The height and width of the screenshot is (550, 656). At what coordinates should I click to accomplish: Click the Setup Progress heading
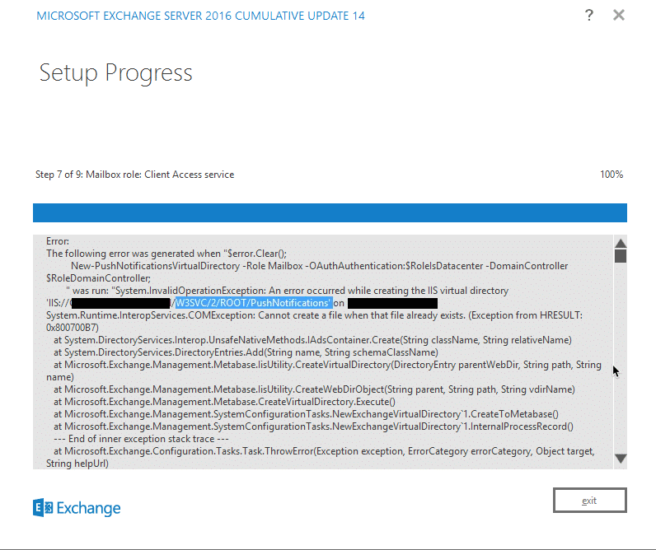[115, 73]
